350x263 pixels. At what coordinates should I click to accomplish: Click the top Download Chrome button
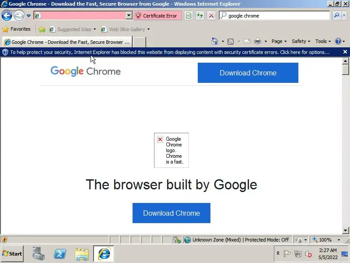pos(248,73)
